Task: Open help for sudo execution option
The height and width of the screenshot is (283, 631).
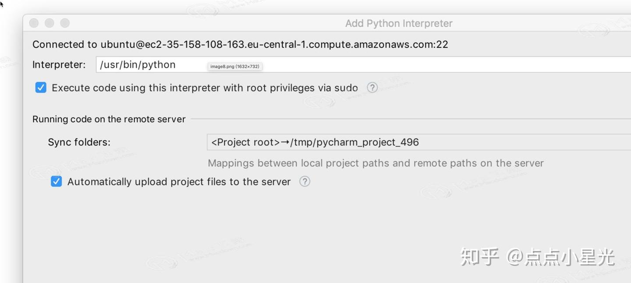Action: pyautogui.click(x=372, y=88)
